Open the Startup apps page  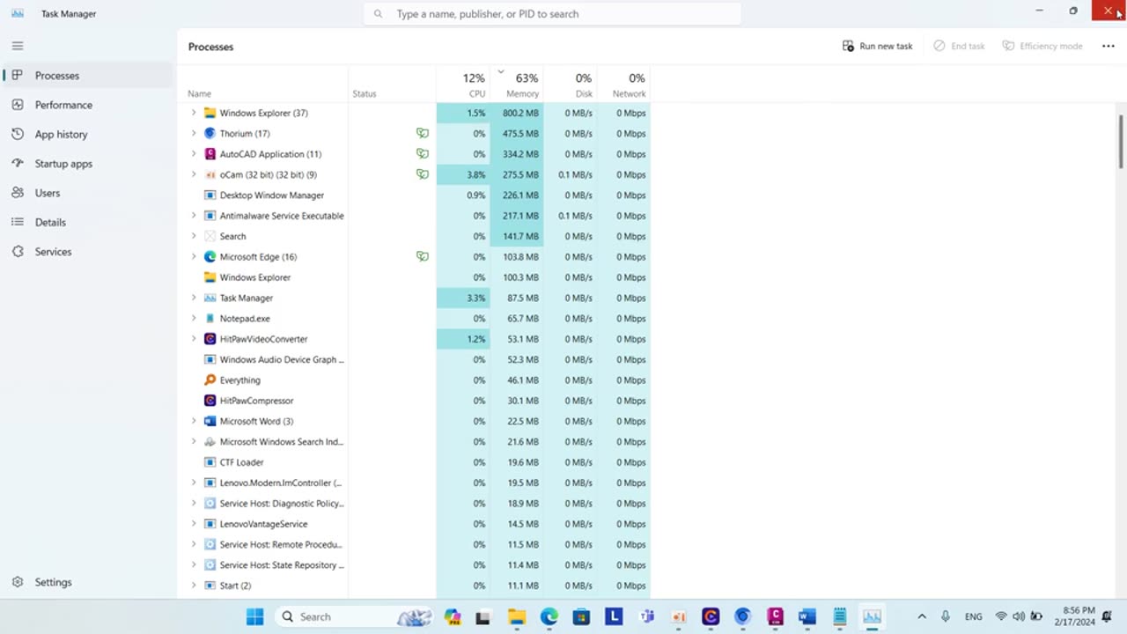[88, 164]
